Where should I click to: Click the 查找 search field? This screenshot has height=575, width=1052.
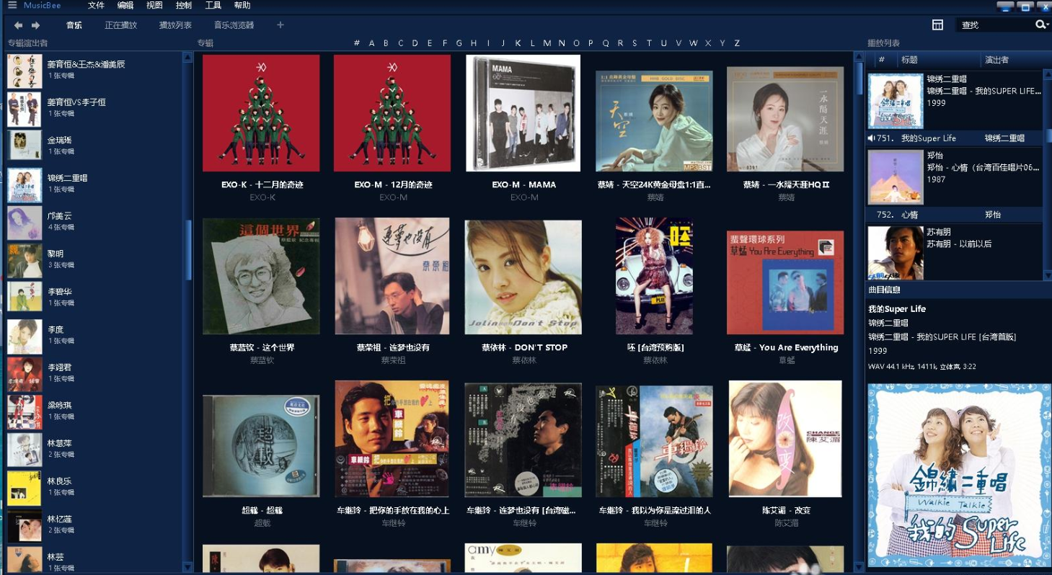(996, 25)
